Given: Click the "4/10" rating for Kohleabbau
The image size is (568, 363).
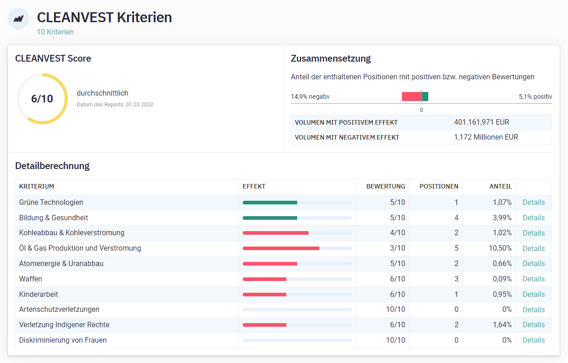Looking at the screenshot, I should (397, 233).
